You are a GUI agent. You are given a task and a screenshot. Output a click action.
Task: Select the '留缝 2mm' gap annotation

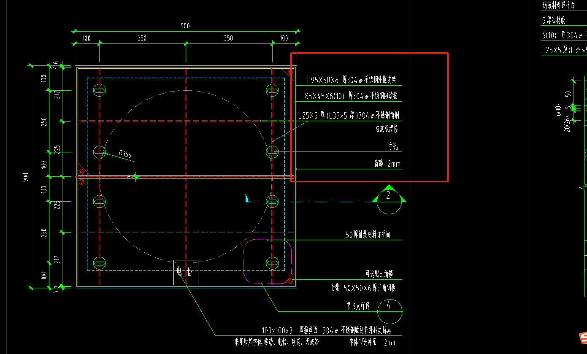tap(387, 164)
